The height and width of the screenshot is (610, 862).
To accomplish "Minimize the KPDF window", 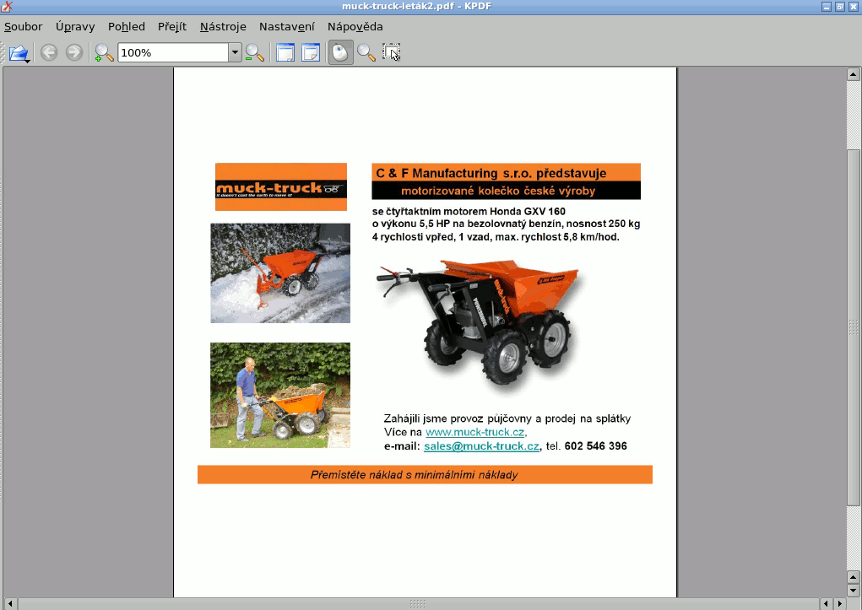I will 827,7.
